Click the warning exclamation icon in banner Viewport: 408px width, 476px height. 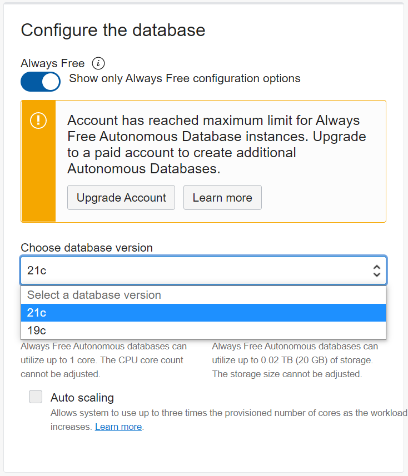38,119
